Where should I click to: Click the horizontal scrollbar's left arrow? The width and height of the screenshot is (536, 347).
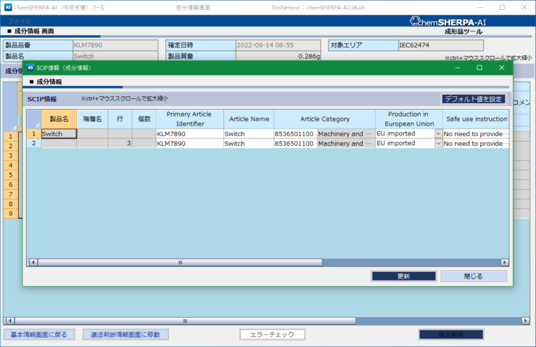click(31, 263)
